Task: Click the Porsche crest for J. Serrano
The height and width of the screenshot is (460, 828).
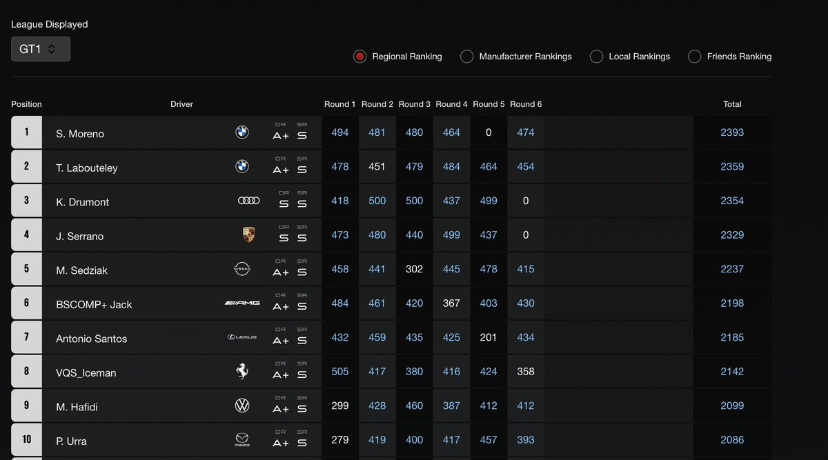Action: (249, 235)
